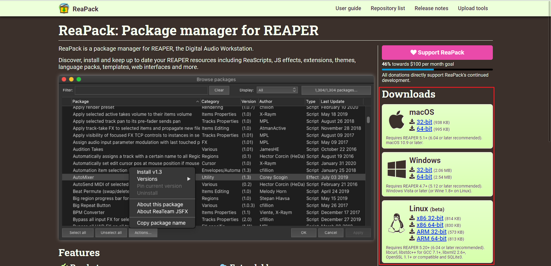Click the Linux Tux penguin logo
The width and height of the screenshot is (551, 266).
(396, 223)
